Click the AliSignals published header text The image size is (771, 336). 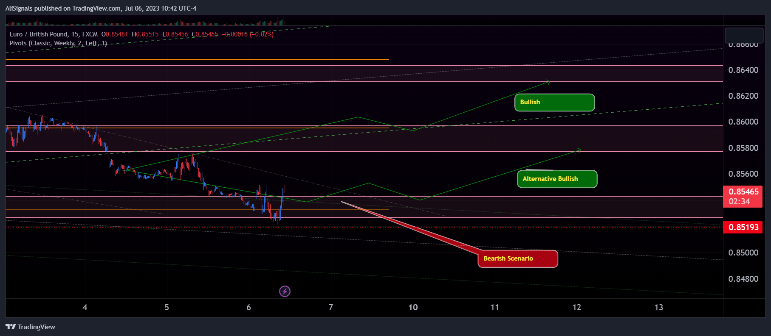coord(101,8)
